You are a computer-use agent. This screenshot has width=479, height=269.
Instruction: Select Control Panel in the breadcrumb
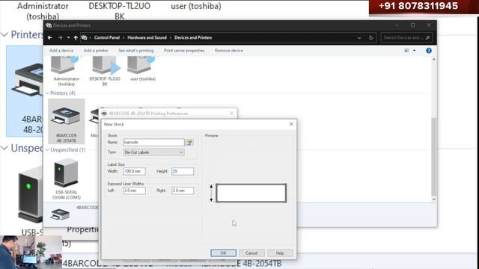coord(107,38)
